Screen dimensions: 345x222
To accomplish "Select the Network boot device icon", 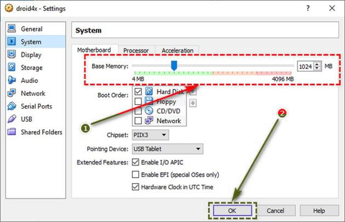I will pyautogui.click(x=149, y=121).
